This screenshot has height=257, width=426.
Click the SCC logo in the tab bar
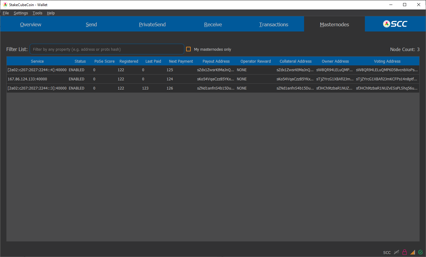pos(395,24)
